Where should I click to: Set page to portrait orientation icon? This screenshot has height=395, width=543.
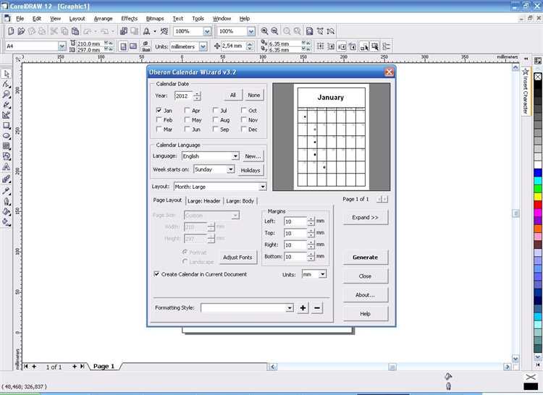tap(123, 46)
